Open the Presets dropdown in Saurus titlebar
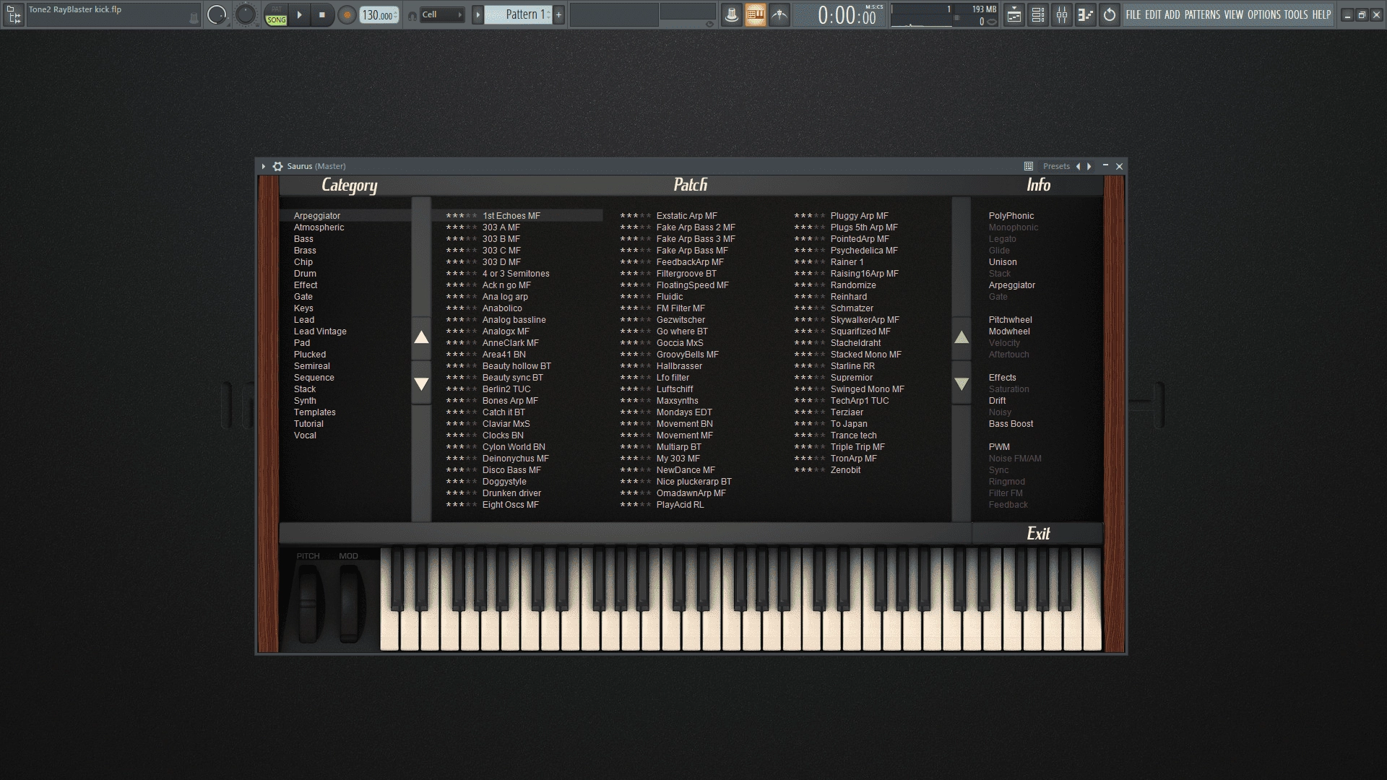1387x780 pixels. (x=1056, y=166)
